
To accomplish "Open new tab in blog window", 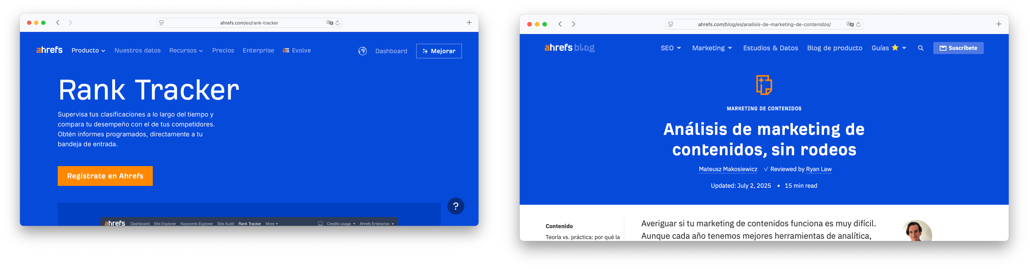I will (x=998, y=24).
